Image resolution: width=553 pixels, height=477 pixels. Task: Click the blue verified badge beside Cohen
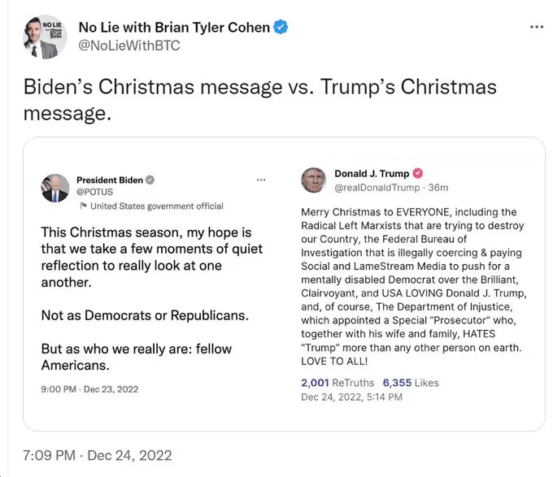(281, 28)
